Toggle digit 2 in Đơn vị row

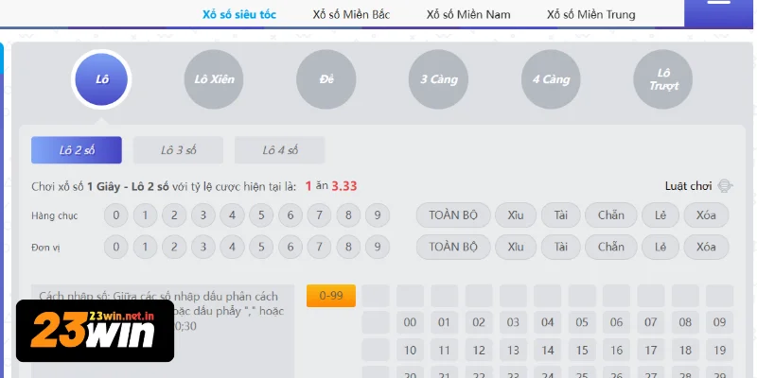point(174,247)
